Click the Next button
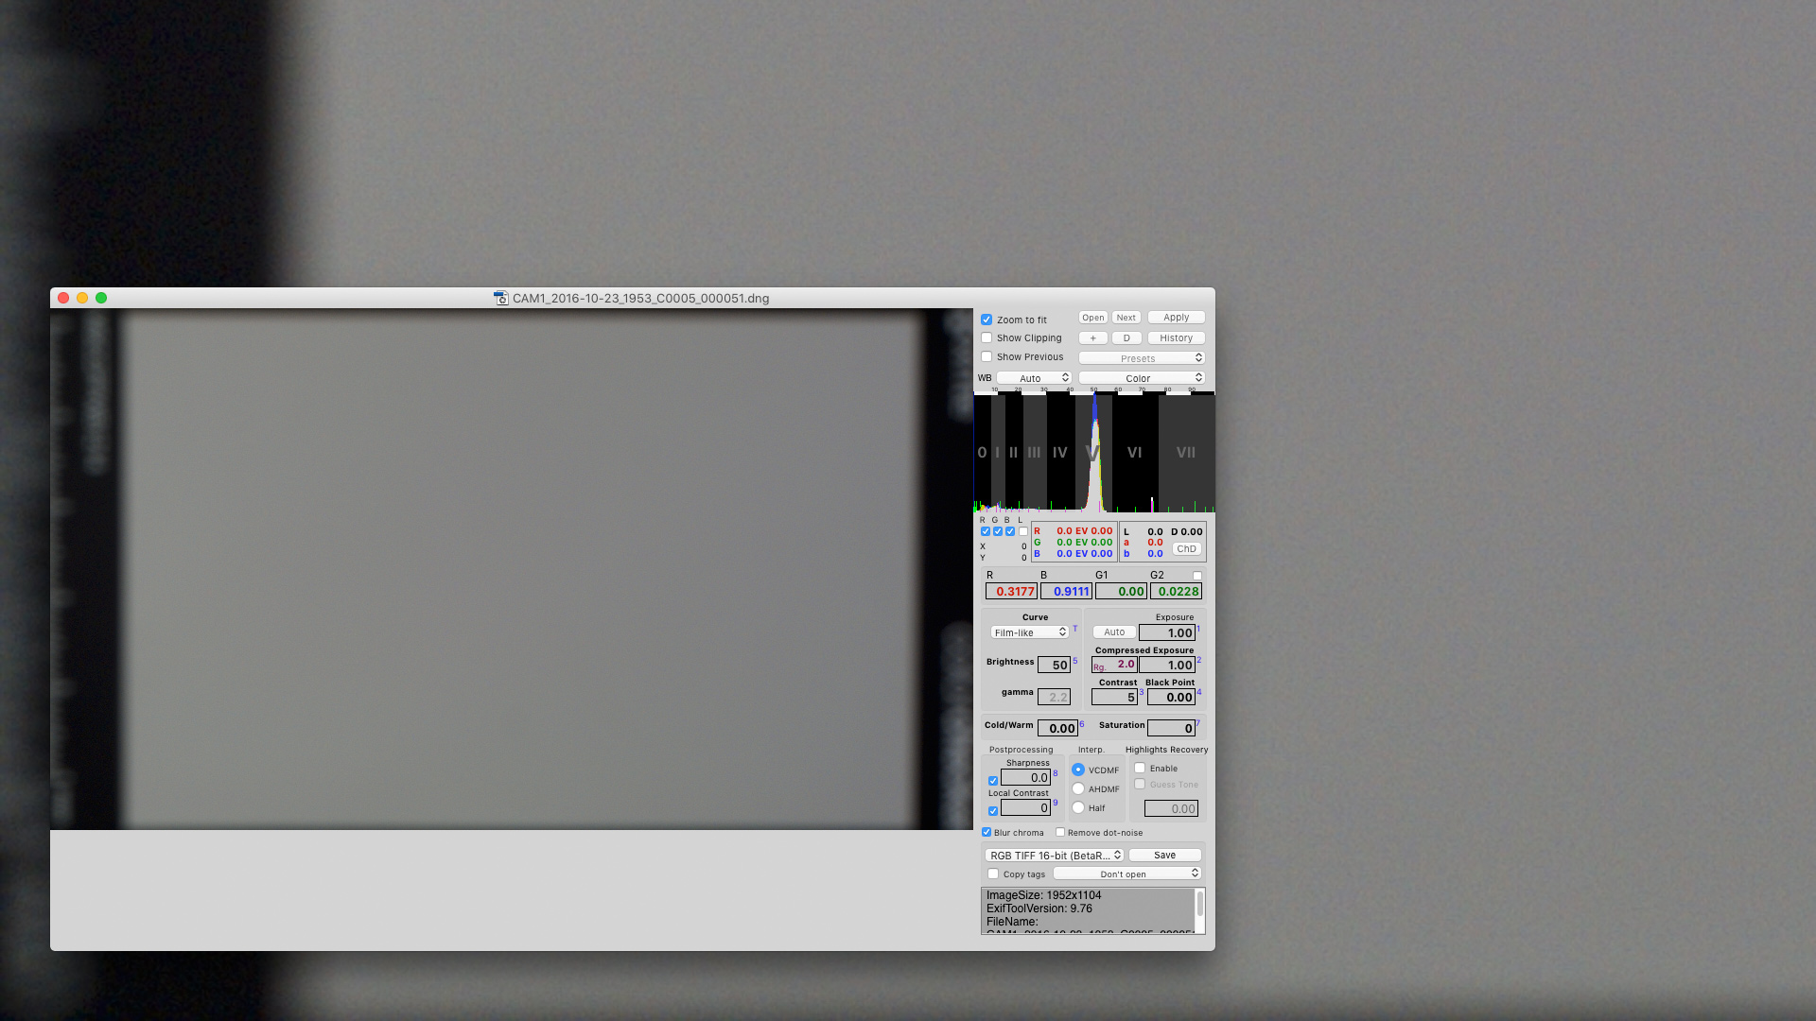 click(x=1126, y=318)
